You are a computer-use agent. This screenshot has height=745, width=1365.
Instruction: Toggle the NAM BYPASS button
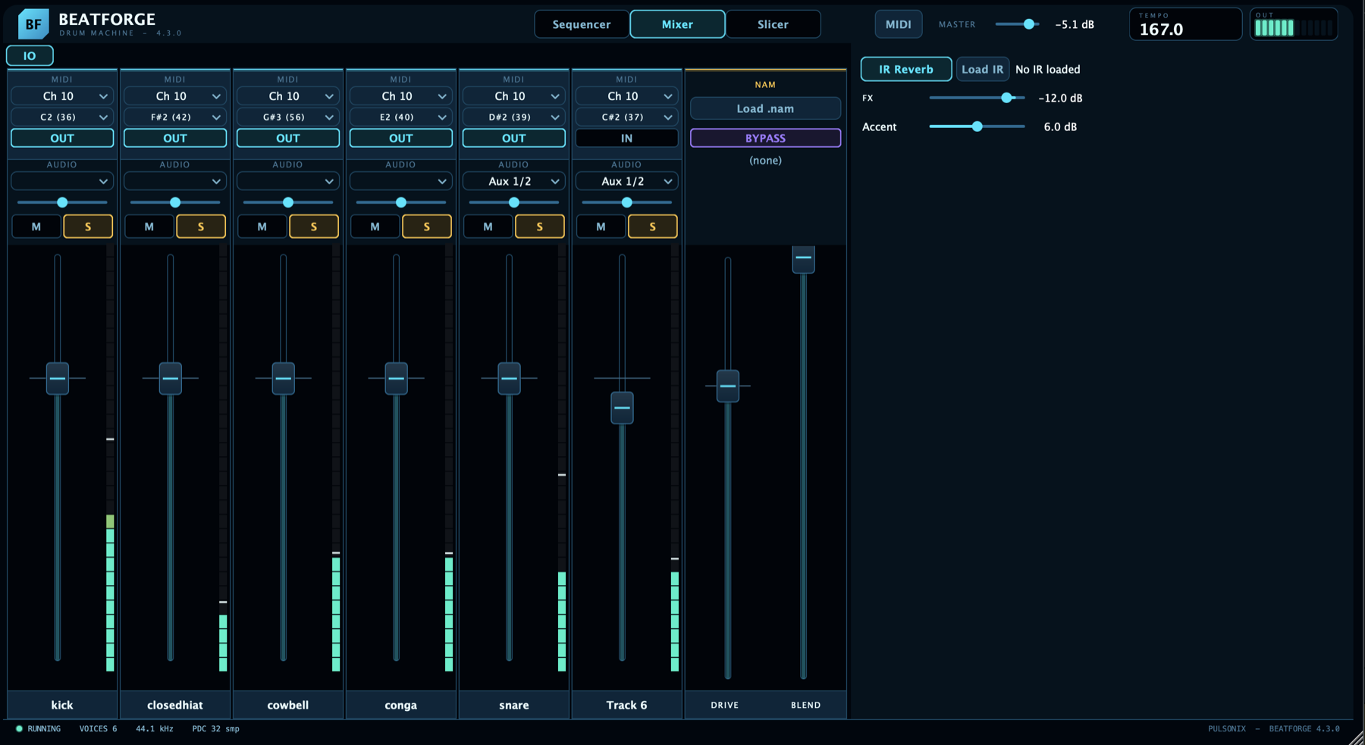pos(765,138)
